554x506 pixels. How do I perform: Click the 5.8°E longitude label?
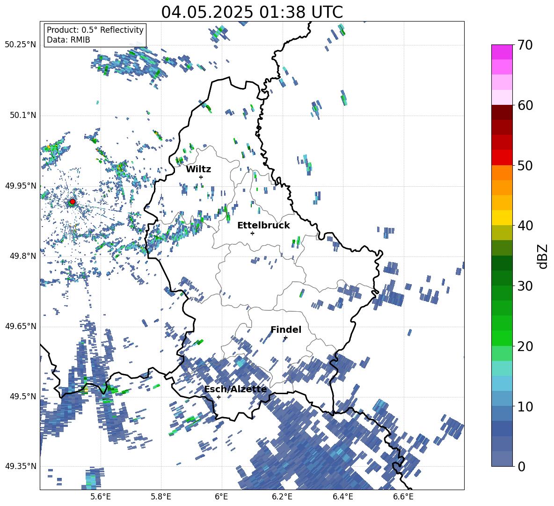161,497
